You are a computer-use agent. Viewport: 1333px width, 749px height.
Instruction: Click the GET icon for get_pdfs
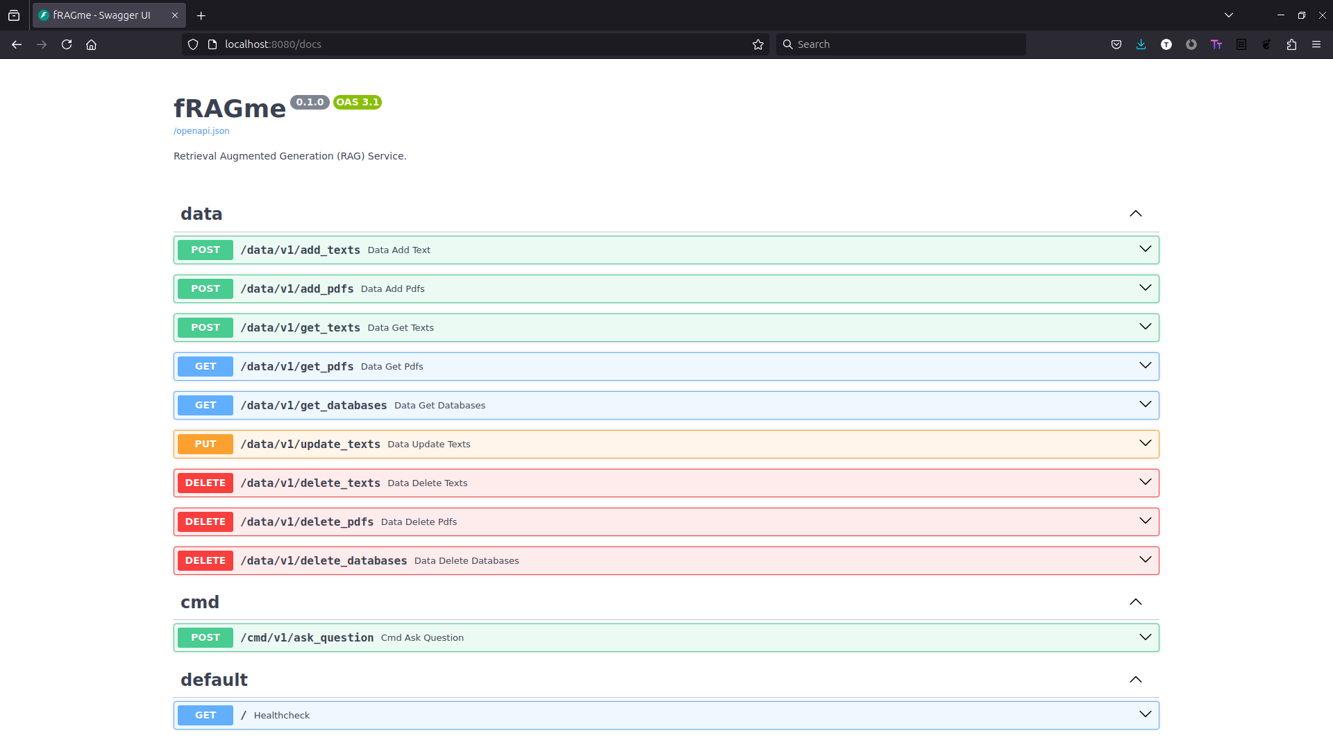point(205,365)
